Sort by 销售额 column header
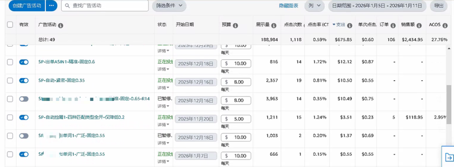Image resolution: width=454 pixels, height=167 pixels. [408, 25]
